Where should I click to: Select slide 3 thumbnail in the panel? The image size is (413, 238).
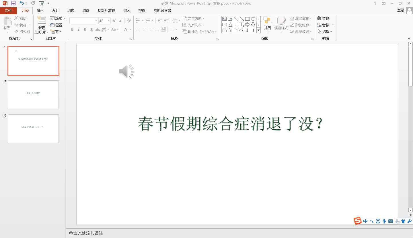click(x=33, y=129)
